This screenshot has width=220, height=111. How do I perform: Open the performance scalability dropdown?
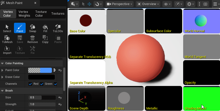pos(179,4)
